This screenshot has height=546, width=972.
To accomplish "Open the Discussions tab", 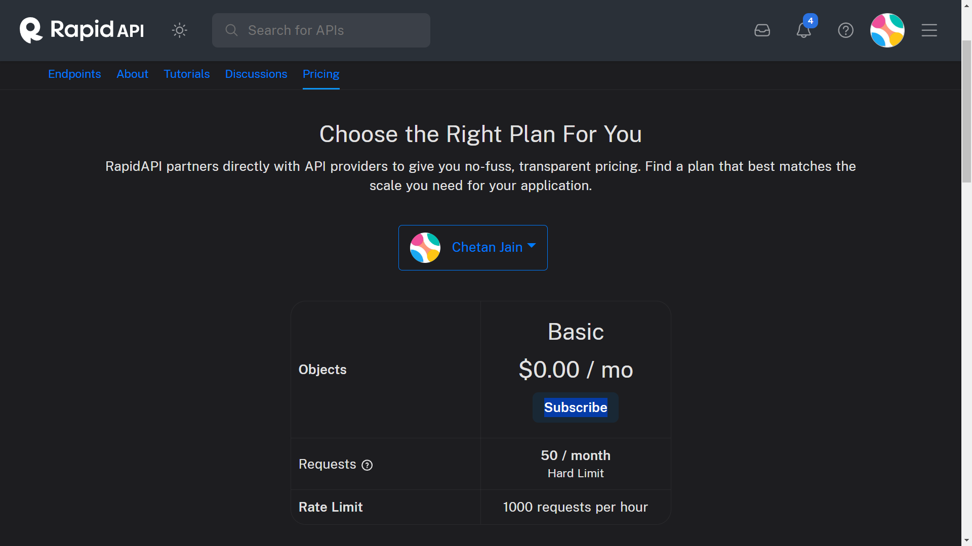I will (256, 74).
